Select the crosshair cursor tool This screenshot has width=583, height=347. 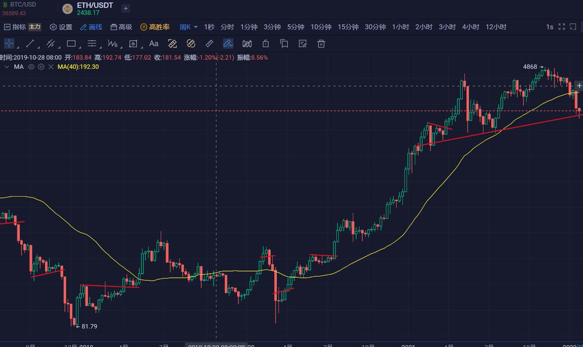coord(9,44)
